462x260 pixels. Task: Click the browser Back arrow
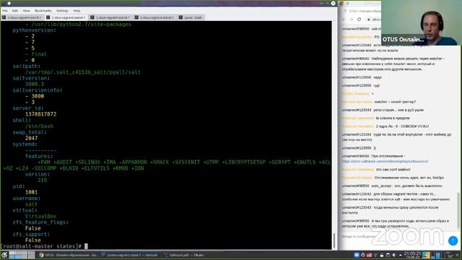tap(344, 19)
